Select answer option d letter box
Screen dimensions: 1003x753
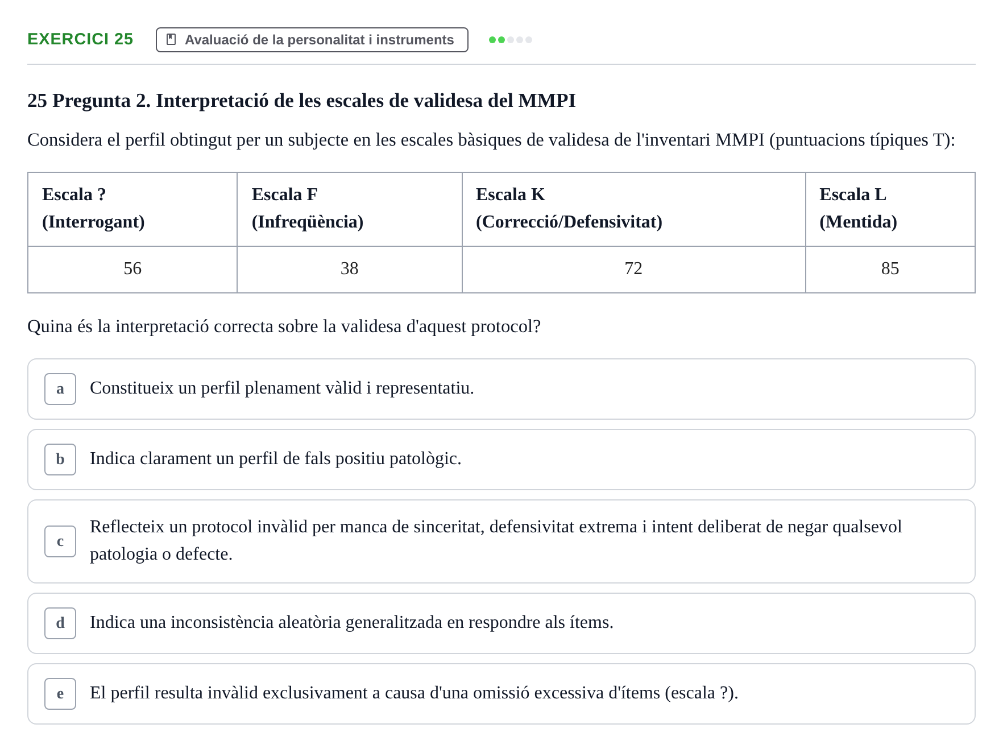(60, 623)
